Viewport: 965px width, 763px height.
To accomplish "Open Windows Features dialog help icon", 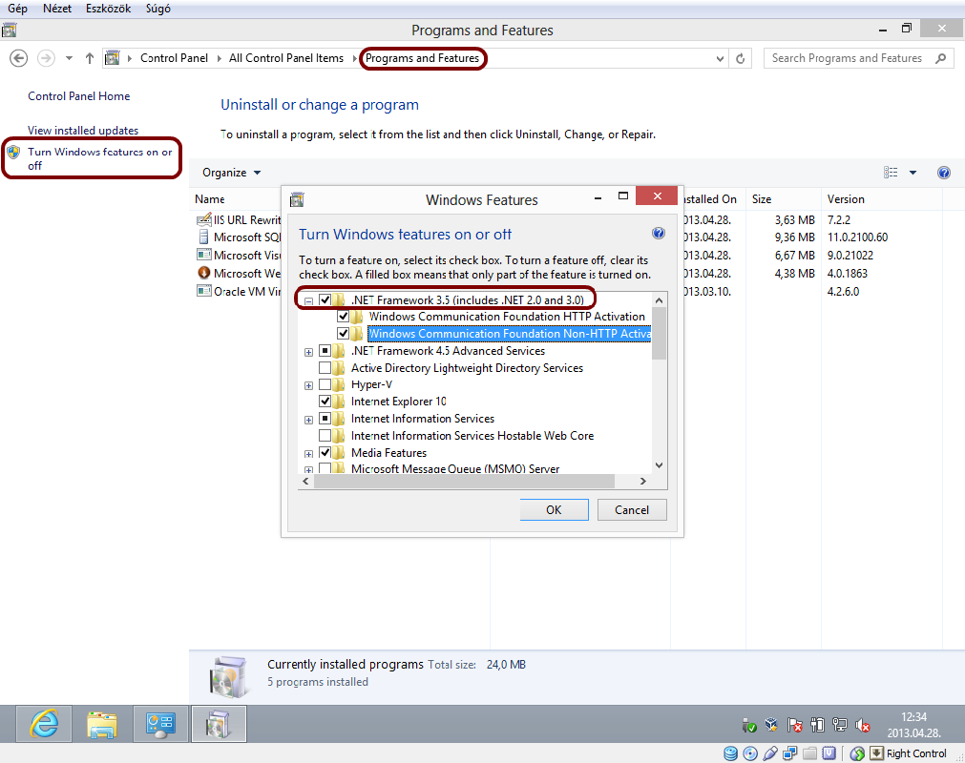I will tap(658, 233).
